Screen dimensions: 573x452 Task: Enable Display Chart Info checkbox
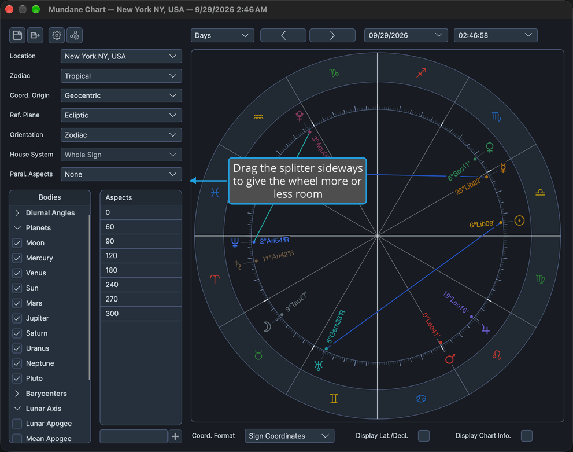tap(527, 436)
